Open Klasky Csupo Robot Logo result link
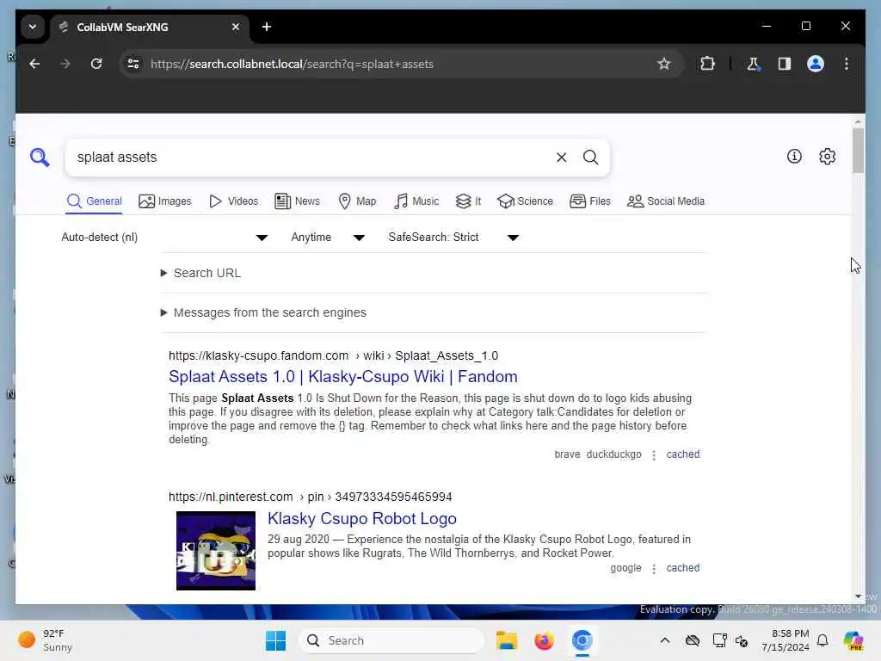Viewport: 881px width, 661px height. [x=362, y=519]
